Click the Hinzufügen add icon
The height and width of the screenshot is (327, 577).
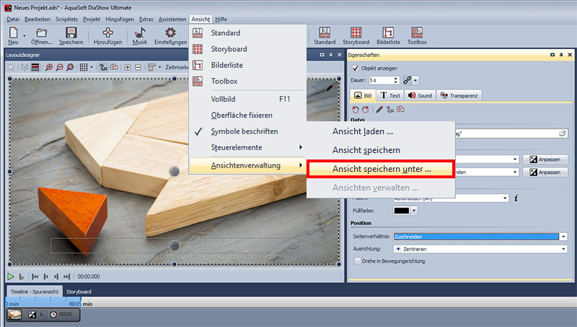coord(107,33)
